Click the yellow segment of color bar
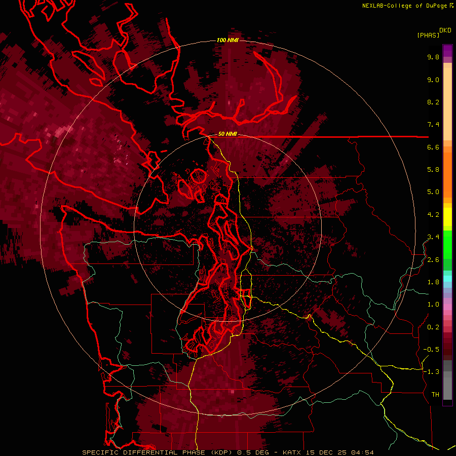456x456 pixels. point(447,217)
